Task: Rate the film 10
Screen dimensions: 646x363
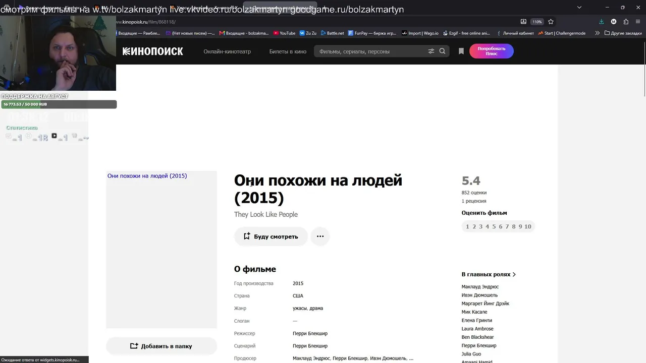Action: pos(528,227)
